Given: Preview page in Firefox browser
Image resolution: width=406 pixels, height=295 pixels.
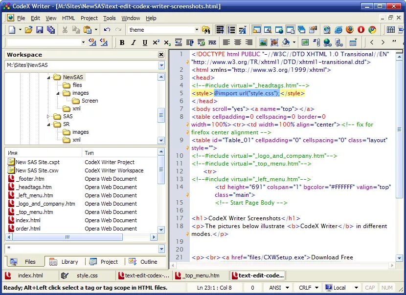Looking at the screenshot, I should click(350, 30).
